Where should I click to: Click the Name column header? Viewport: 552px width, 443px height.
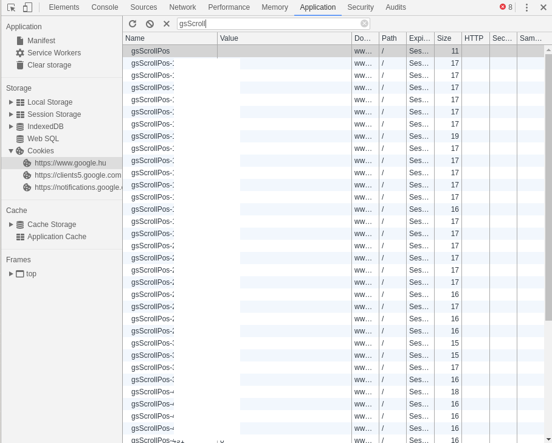coord(169,38)
